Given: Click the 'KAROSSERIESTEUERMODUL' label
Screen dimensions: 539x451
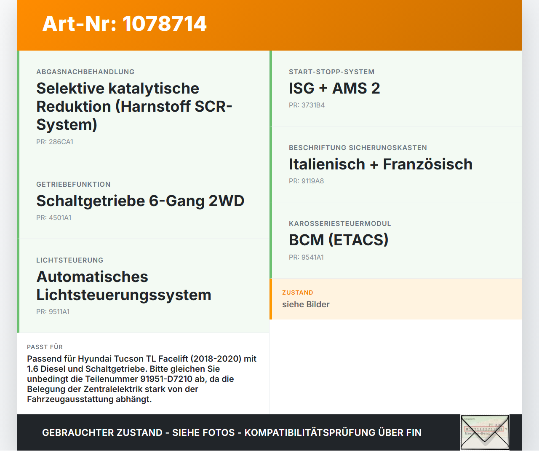Looking at the screenshot, I should coord(340,223).
